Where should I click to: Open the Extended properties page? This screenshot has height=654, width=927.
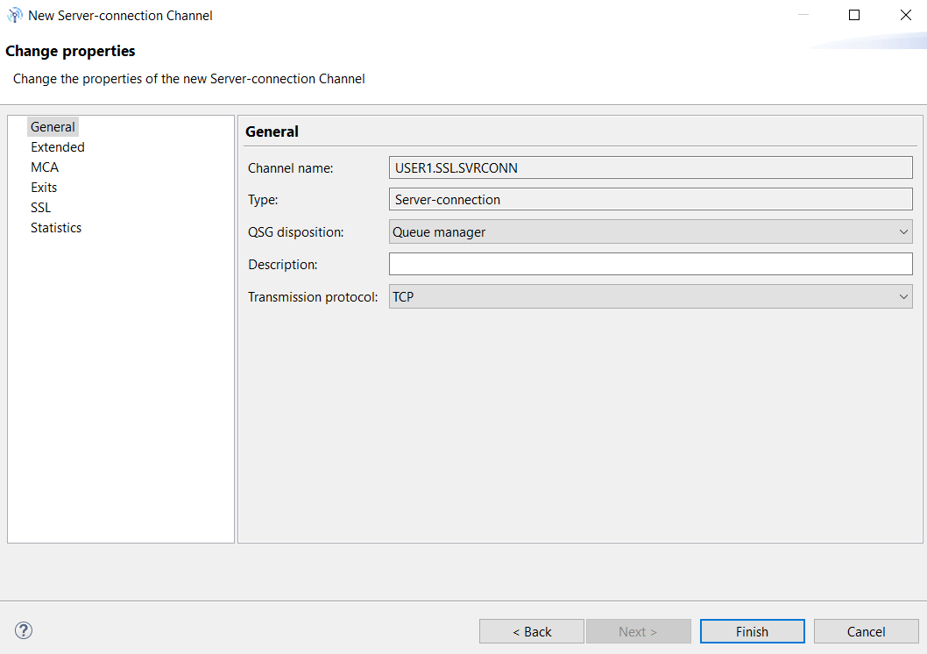pyautogui.click(x=57, y=147)
